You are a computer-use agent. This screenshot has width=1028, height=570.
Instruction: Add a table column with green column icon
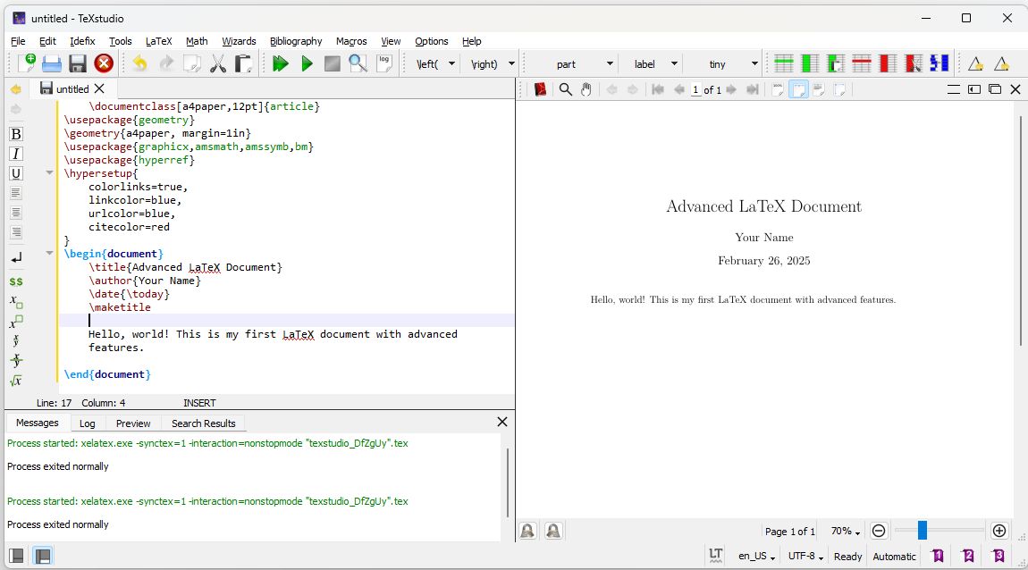[x=810, y=63]
